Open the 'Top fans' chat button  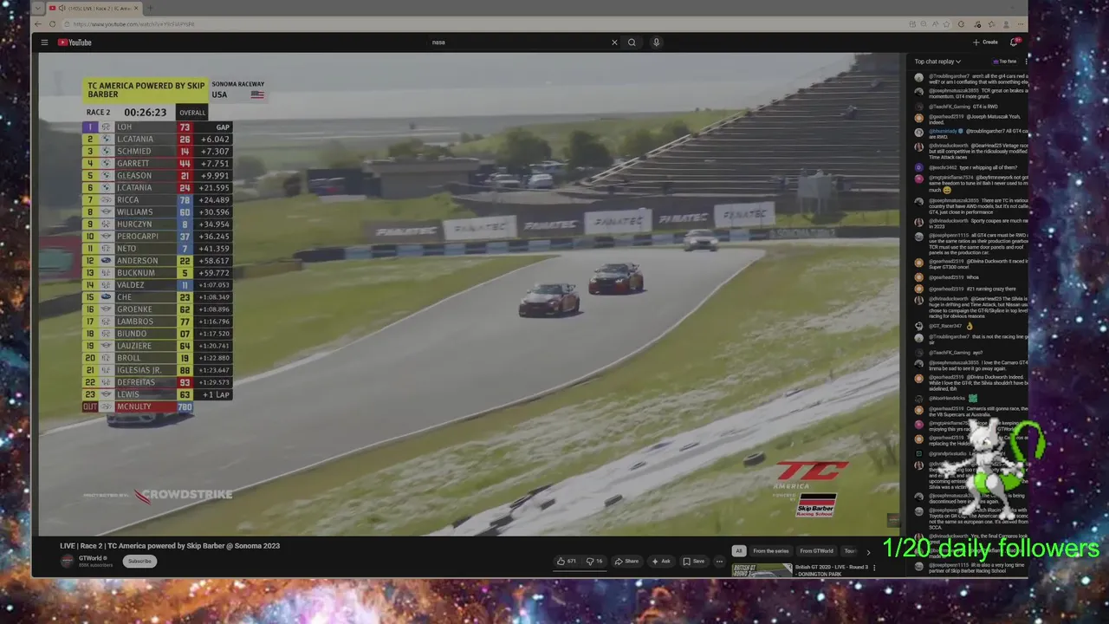pos(1005,62)
